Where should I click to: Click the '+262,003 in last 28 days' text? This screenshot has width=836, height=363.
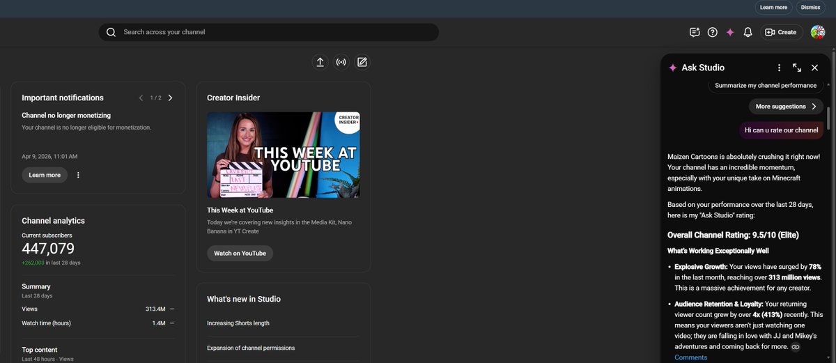click(51, 263)
